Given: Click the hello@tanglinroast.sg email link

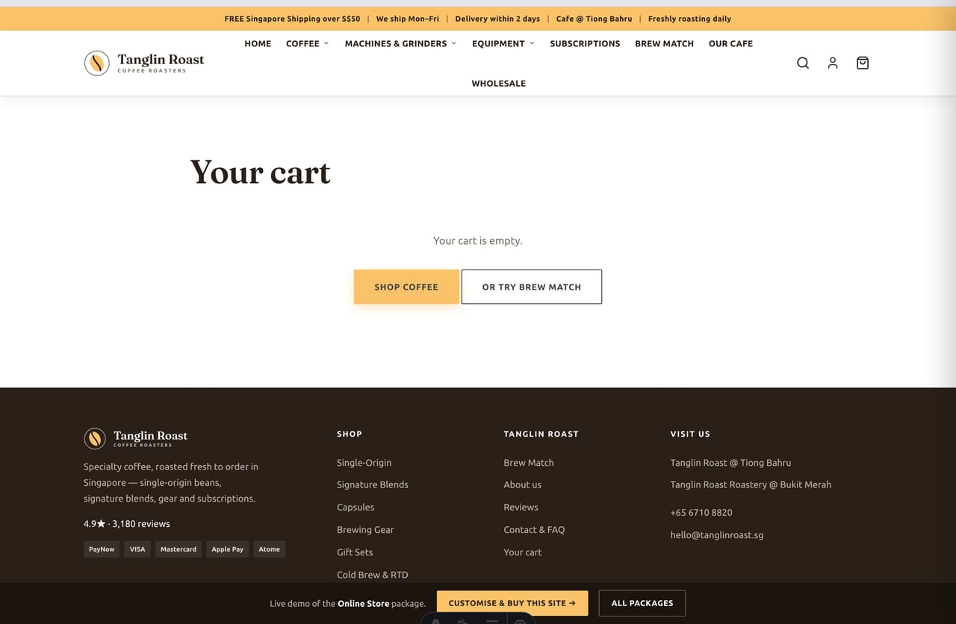Looking at the screenshot, I should point(717,535).
